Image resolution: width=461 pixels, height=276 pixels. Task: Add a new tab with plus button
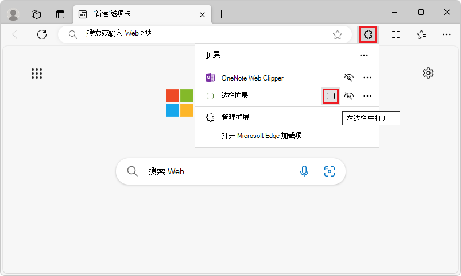coord(221,14)
